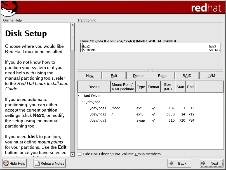226x170 pixels.
Task: Select the hda2 segment in drive graphic
Action: tap(145, 48)
